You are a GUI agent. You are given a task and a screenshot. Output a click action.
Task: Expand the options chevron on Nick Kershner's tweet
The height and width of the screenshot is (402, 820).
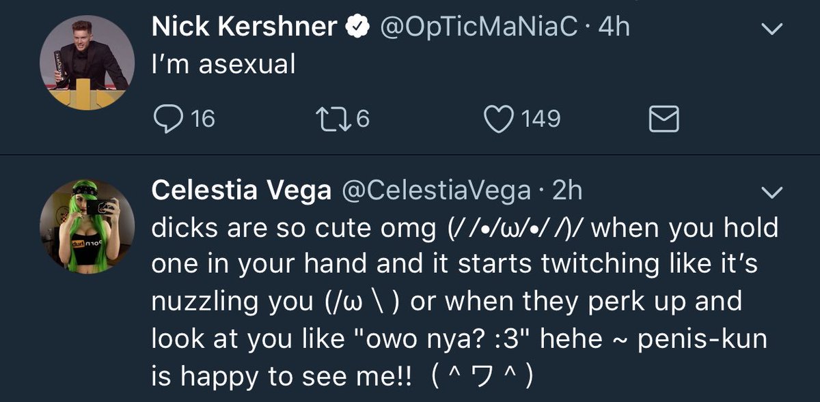(x=771, y=29)
